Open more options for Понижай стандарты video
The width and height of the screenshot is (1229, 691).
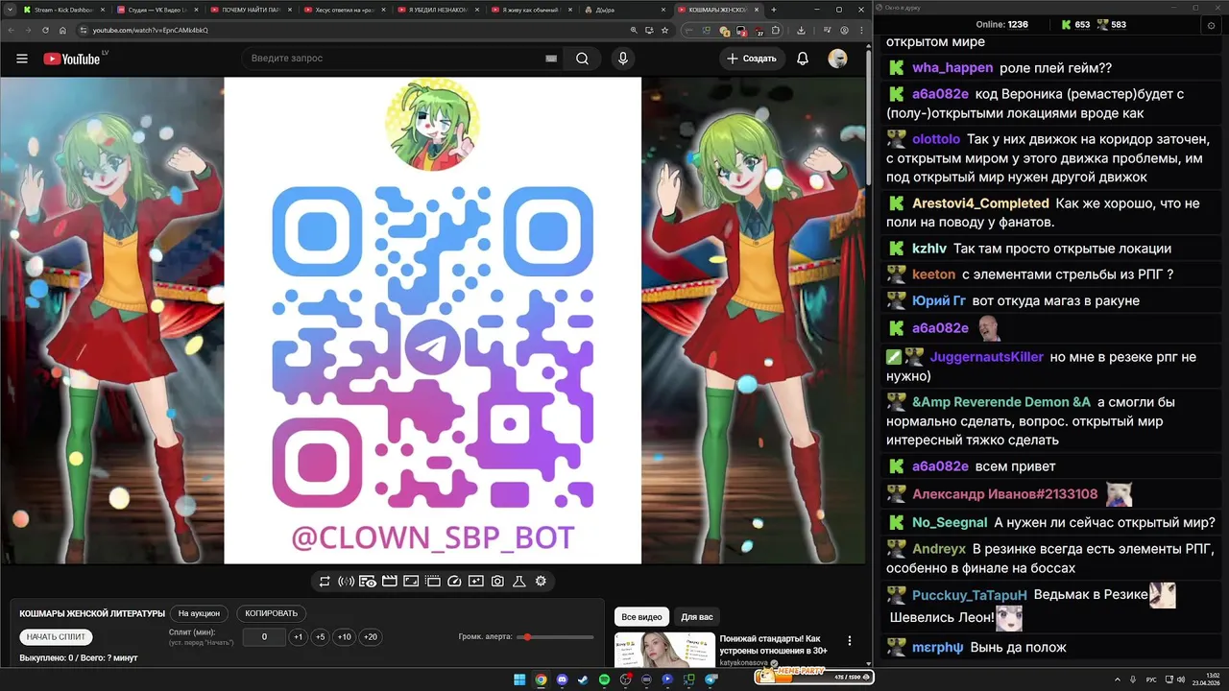tap(849, 640)
